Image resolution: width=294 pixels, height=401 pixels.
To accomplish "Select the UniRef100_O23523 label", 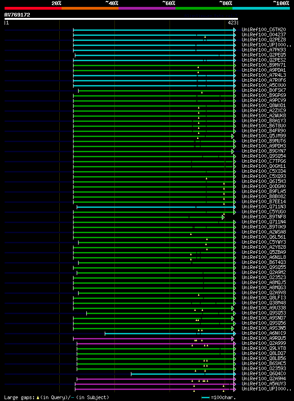I will 264,277.
